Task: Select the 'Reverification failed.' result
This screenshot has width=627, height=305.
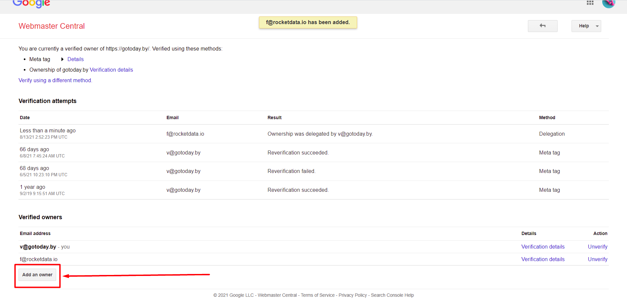Action: (291, 171)
